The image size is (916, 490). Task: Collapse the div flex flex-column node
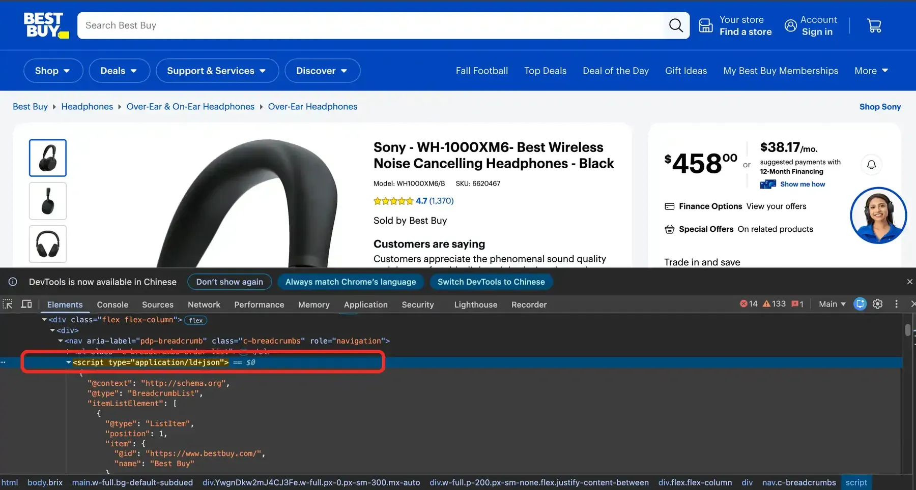[44, 320]
